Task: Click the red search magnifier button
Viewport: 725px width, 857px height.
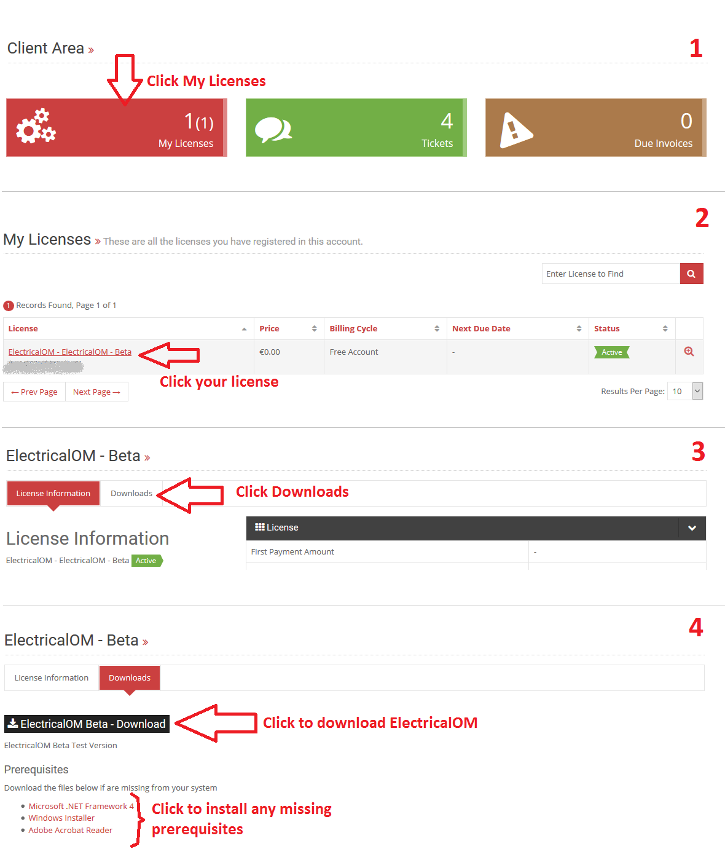Action: tap(691, 274)
